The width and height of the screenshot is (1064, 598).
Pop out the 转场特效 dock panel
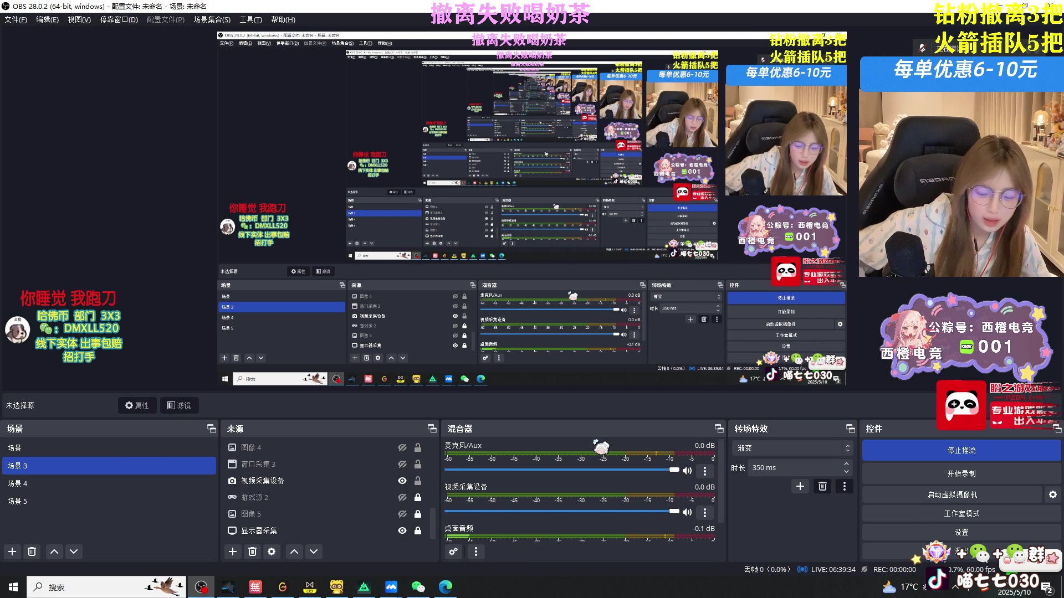[850, 429]
